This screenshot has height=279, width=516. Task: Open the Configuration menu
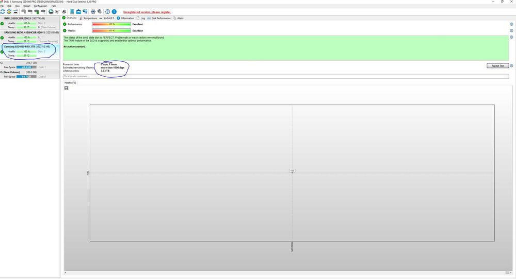(x=40, y=6)
